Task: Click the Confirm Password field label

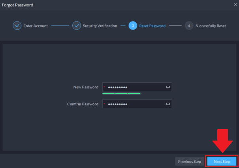Action: 83,104
